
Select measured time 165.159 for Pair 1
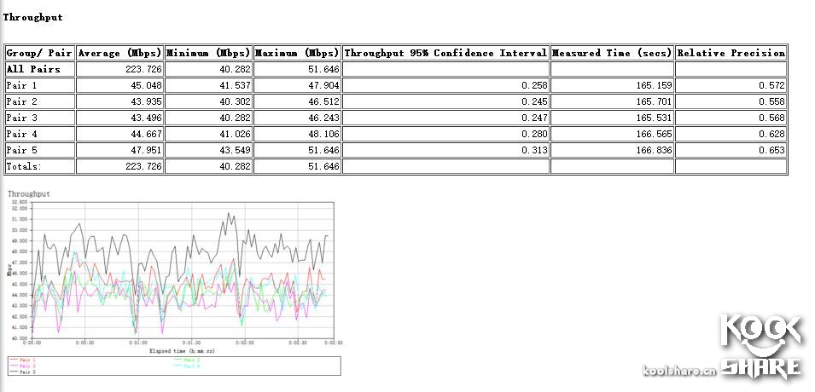655,85
